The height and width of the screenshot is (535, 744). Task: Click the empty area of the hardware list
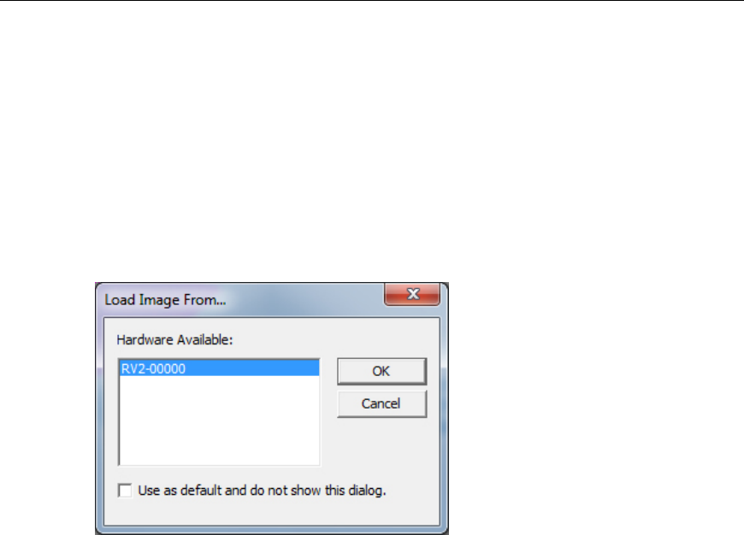pos(219,420)
